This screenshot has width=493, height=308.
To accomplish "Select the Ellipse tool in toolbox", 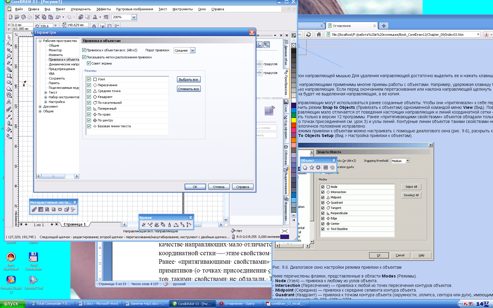I will (x=9, y=82).
